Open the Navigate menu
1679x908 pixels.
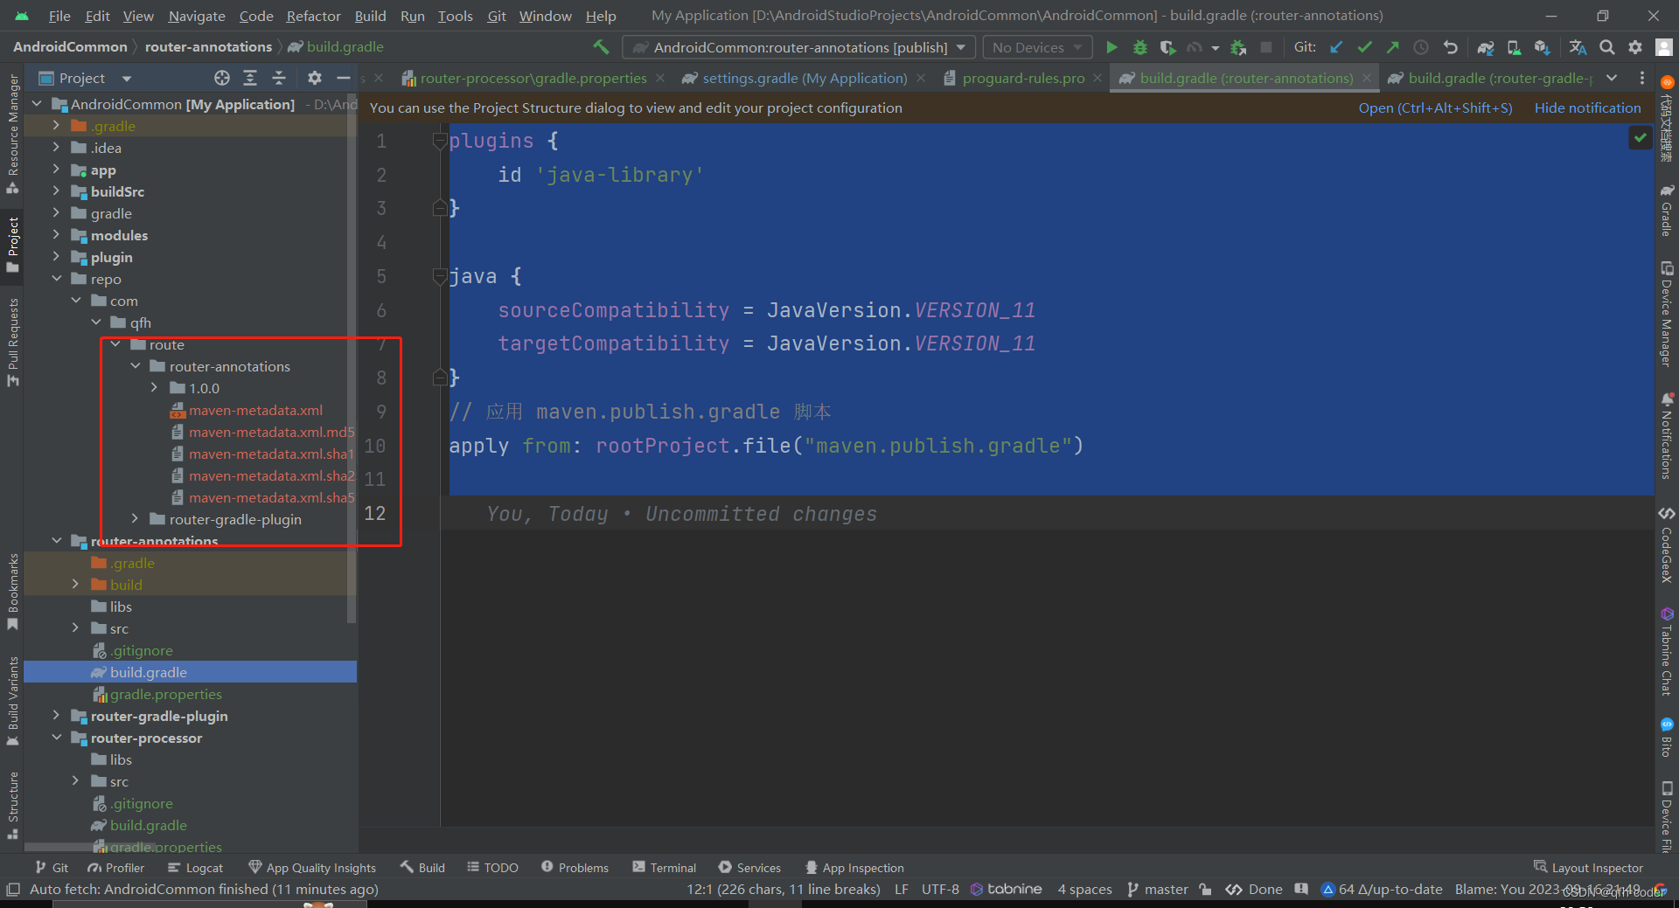197,16
